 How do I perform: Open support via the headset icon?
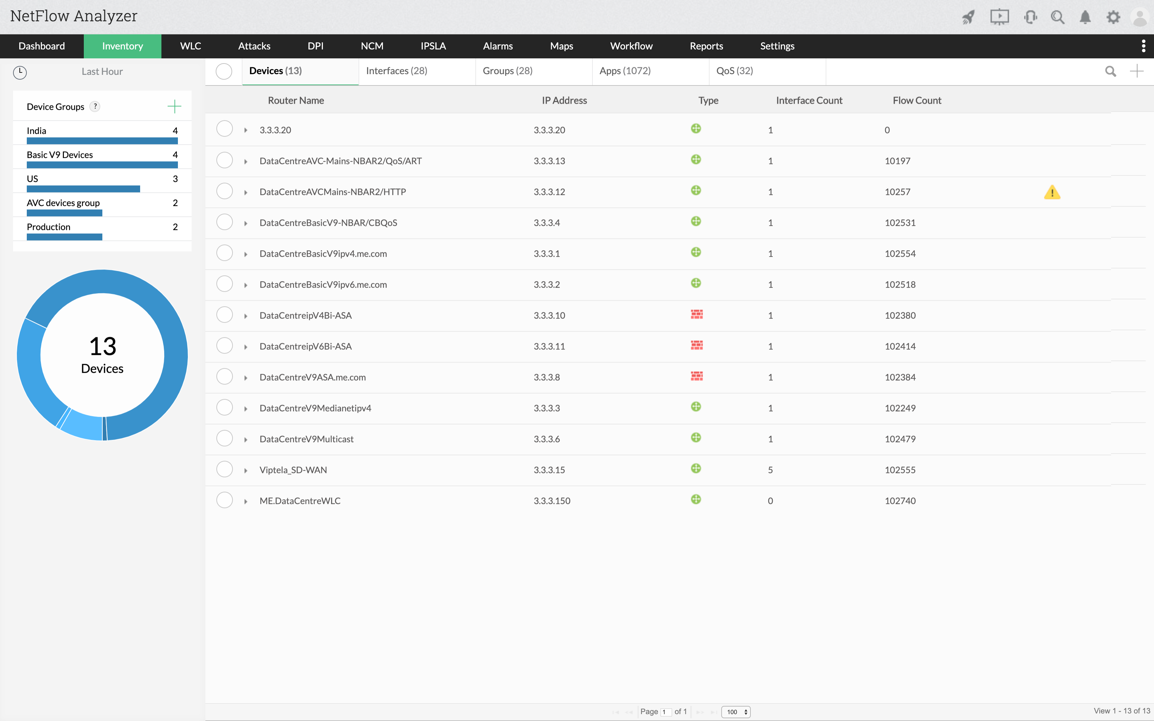[x=1030, y=17]
